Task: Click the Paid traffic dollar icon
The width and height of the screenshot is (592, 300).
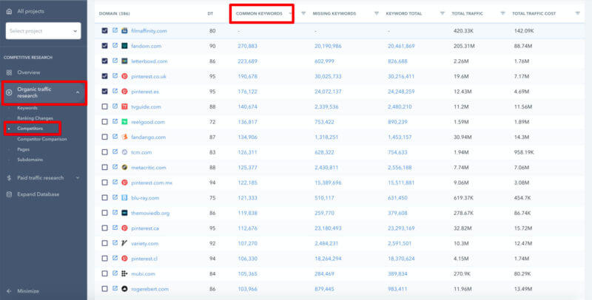Action: 9,177
